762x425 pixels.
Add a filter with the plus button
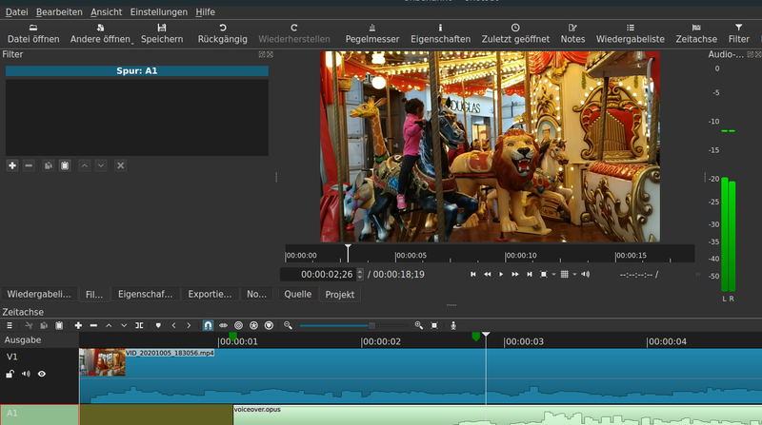point(12,165)
